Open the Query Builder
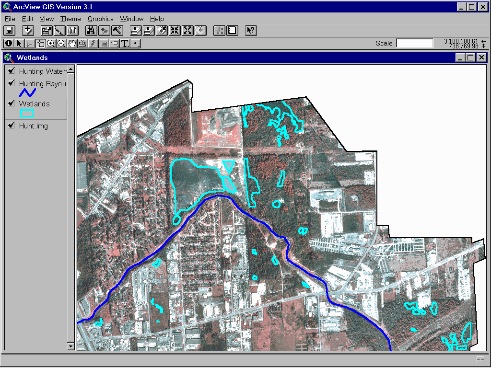Screen dimensions: 491x368 (116, 30)
